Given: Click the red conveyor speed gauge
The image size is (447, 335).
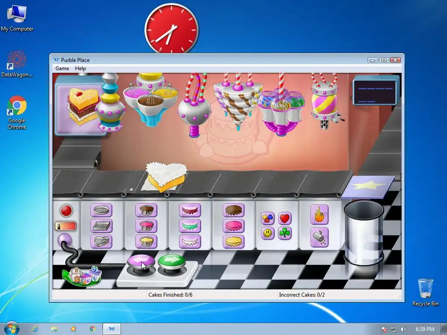Looking at the screenshot, I should click(x=65, y=226).
